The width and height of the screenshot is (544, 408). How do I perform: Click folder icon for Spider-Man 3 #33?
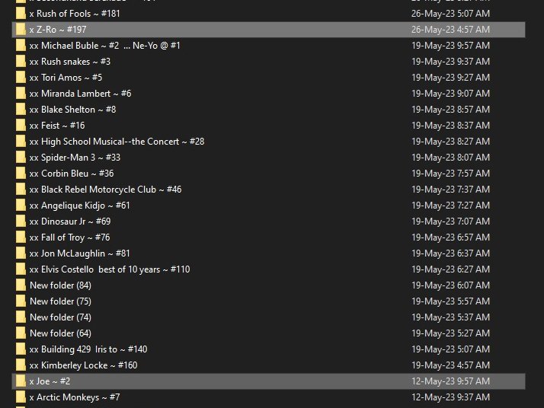(x=20, y=158)
